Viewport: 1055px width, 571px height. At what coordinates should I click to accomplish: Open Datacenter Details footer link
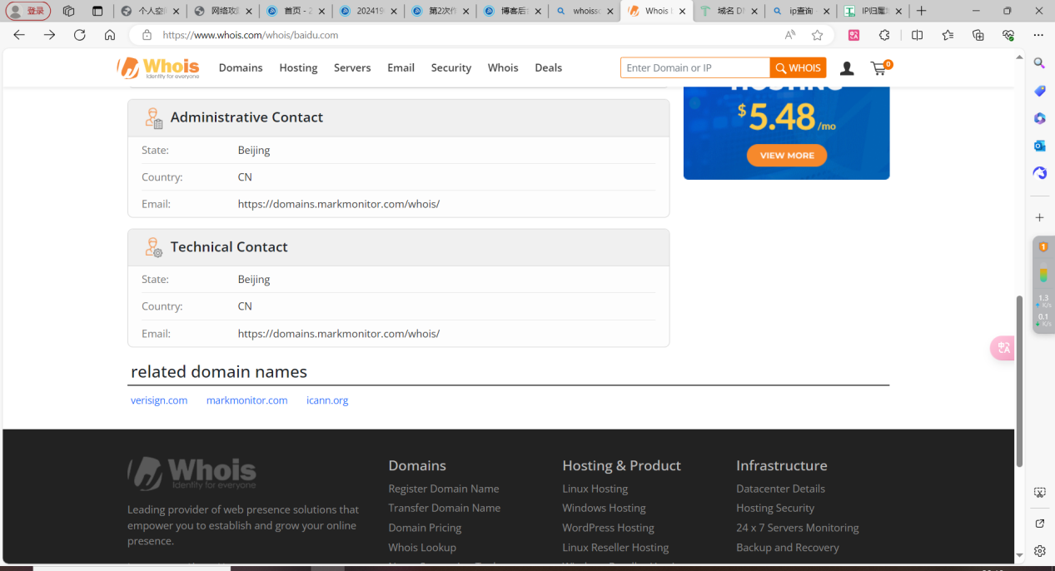click(x=781, y=489)
